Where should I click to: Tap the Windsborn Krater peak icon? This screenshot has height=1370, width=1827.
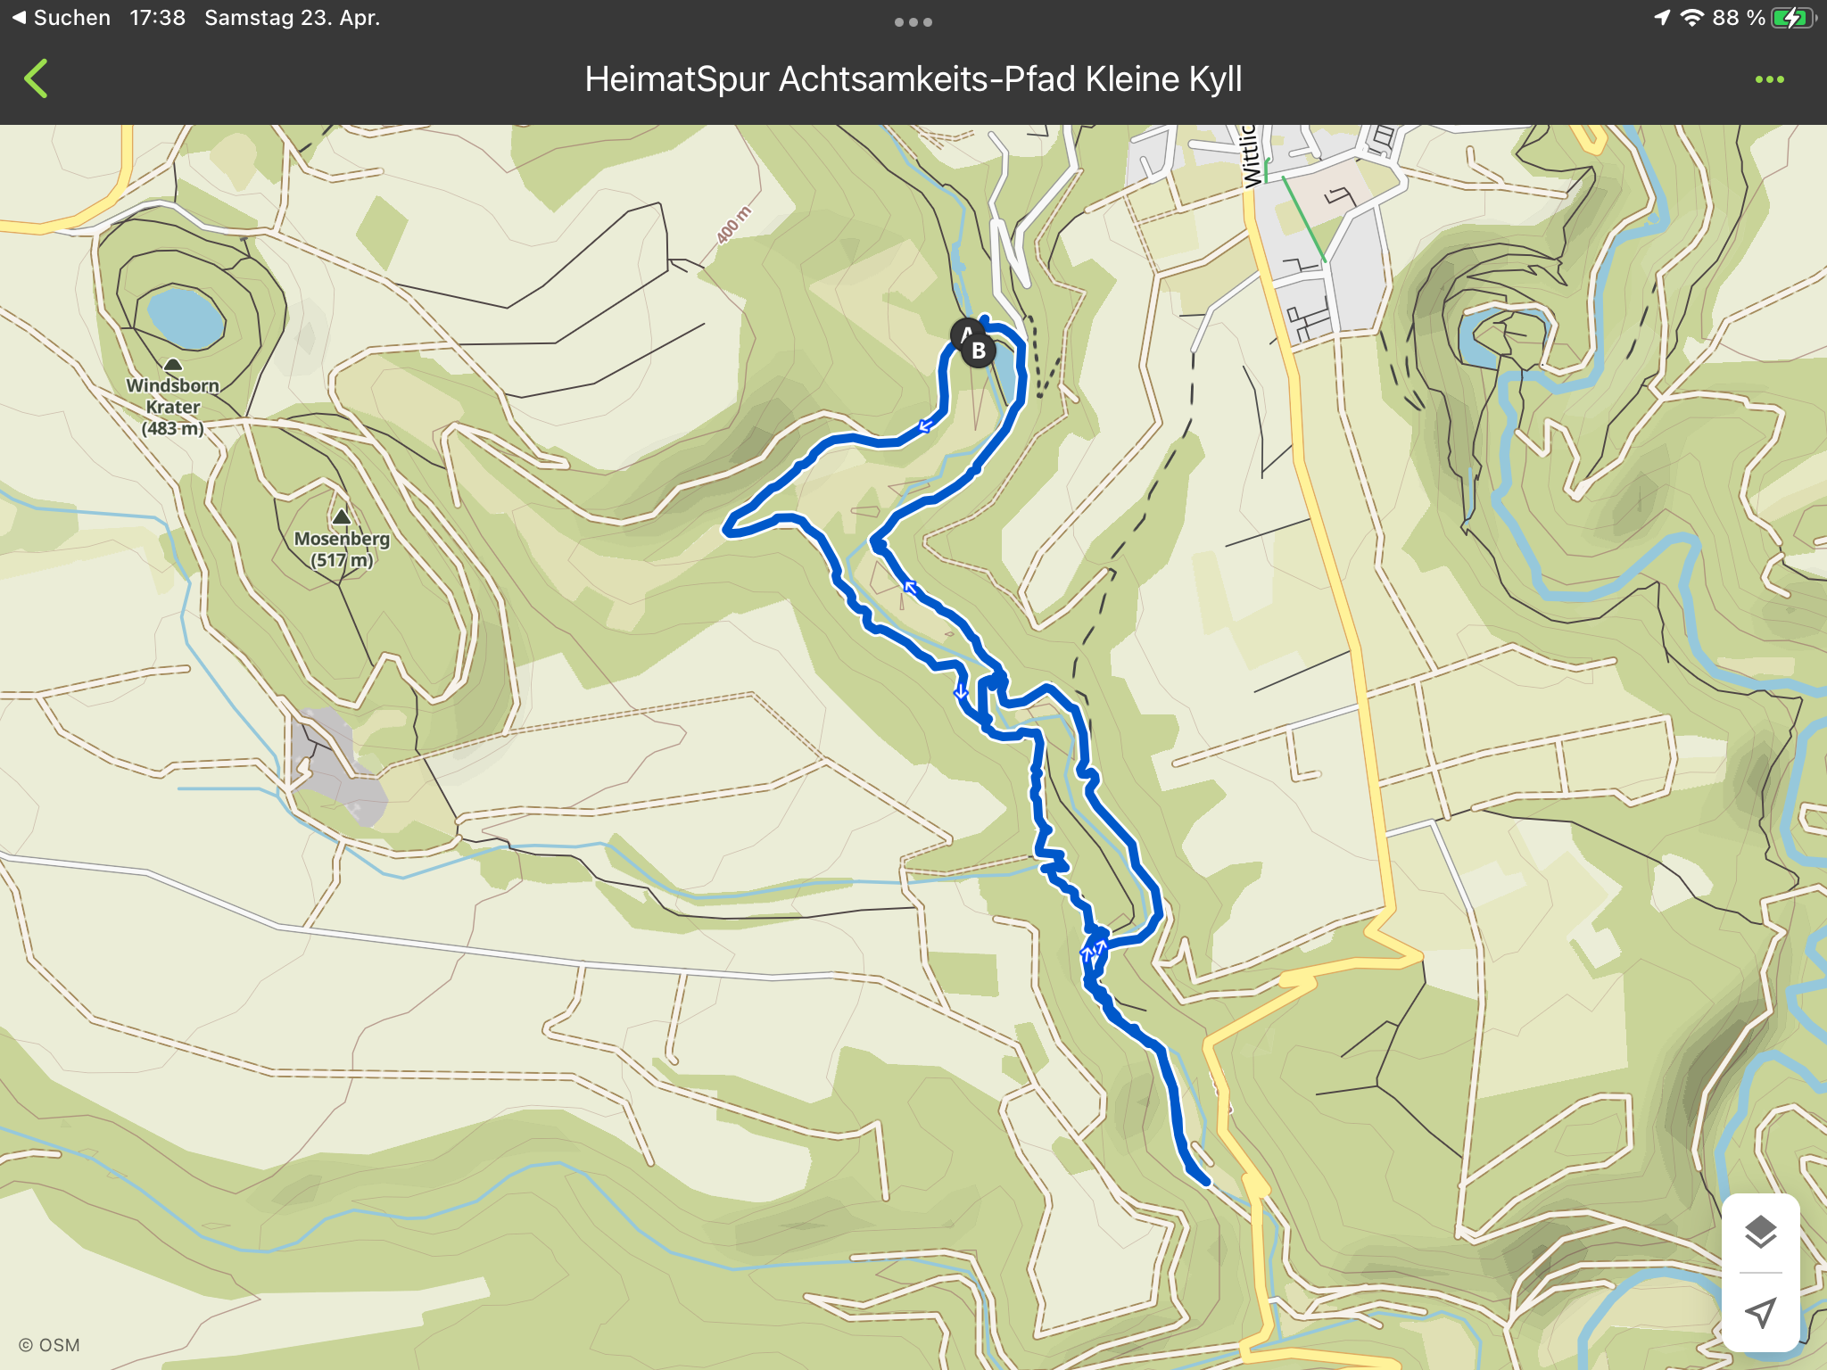click(x=173, y=364)
